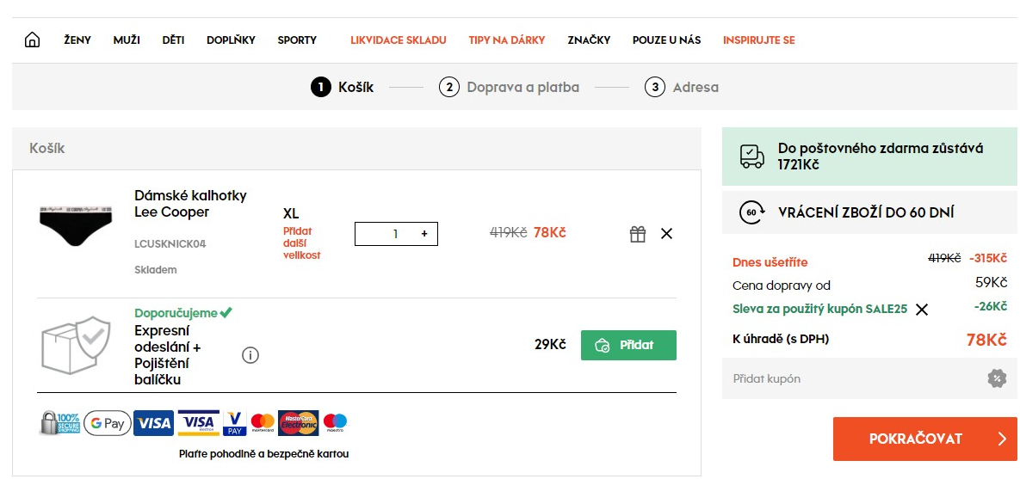The image size is (1020, 479).
Task: Go to the home page icon
Action: coord(32,40)
